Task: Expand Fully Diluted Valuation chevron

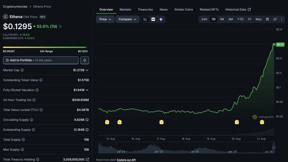Action: tap(87, 90)
